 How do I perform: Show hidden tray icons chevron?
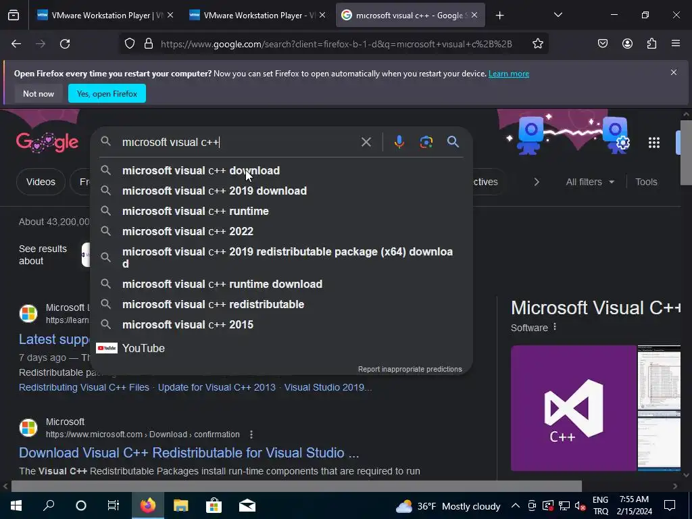(x=515, y=505)
